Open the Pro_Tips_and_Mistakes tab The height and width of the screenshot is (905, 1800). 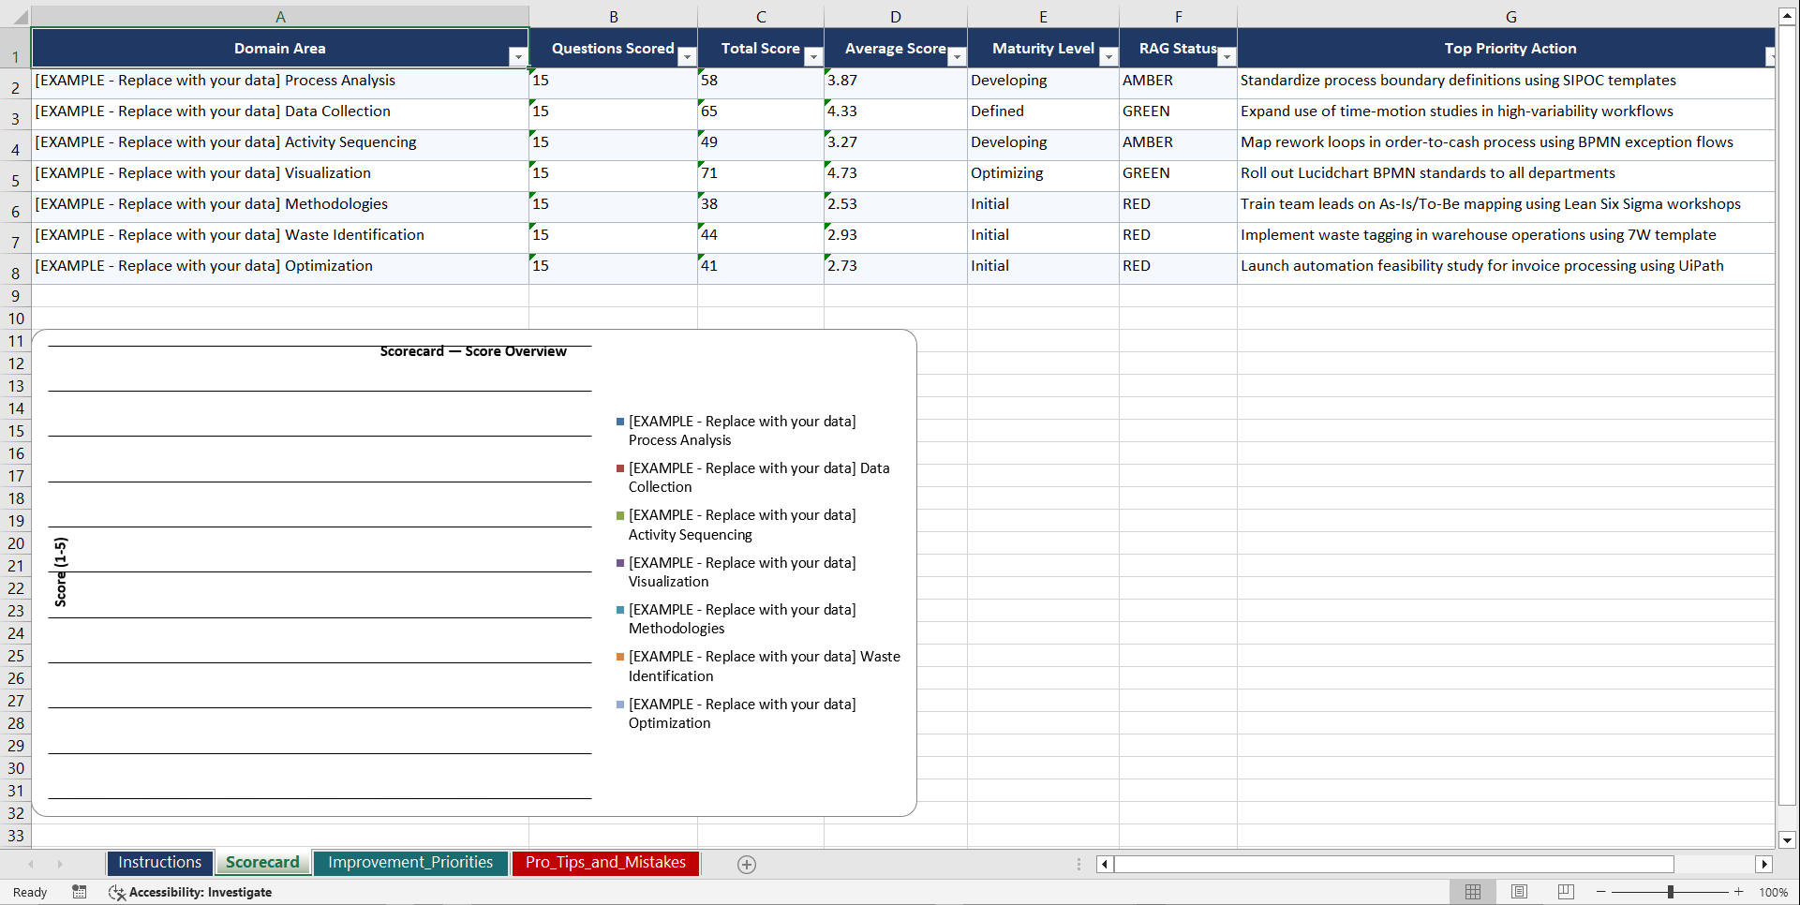click(x=605, y=863)
